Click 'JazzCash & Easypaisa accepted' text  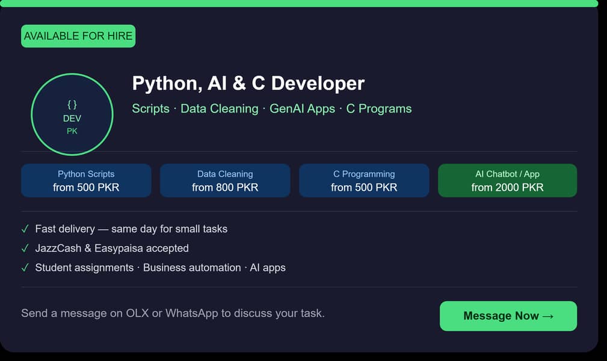112,248
